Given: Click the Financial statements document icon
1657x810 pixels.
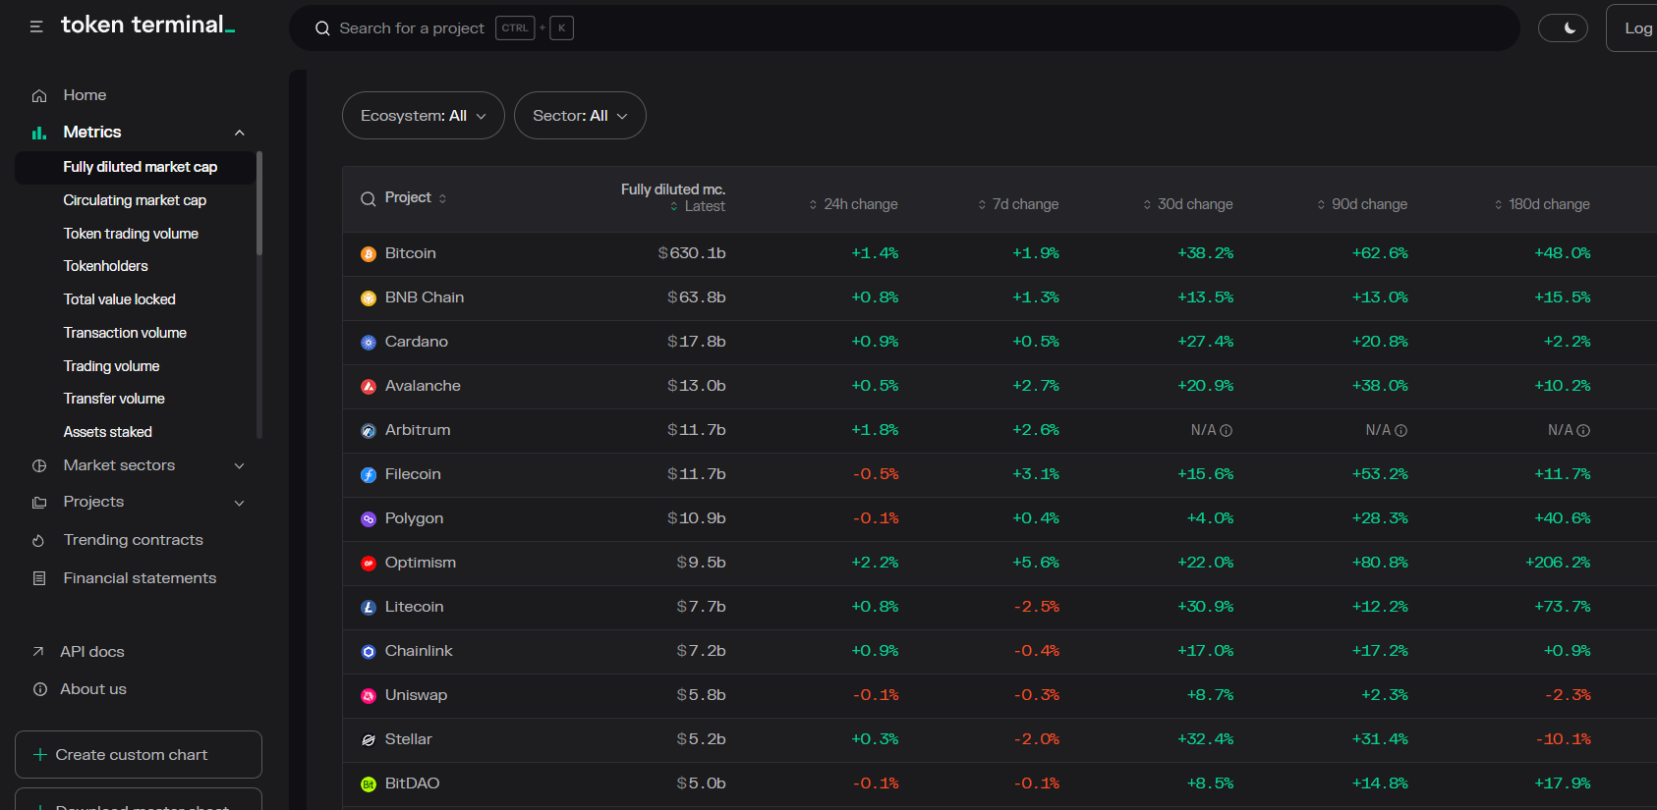Looking at the screenshot, I should tap(39, 579).
